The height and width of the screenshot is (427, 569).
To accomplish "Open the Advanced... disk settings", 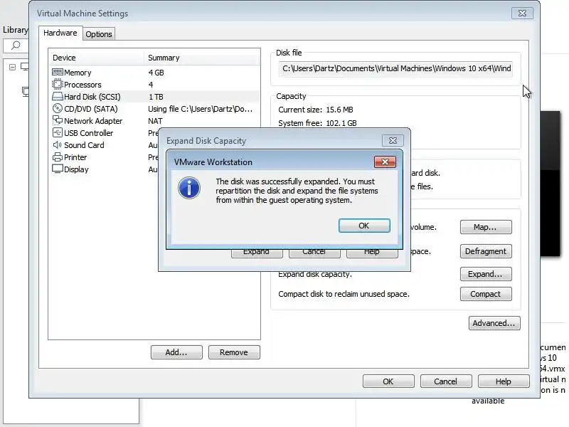I will [494, 323].
